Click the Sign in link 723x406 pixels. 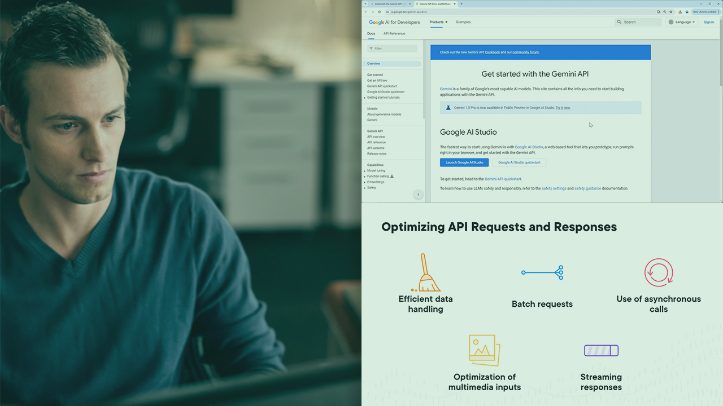(708, 22)
